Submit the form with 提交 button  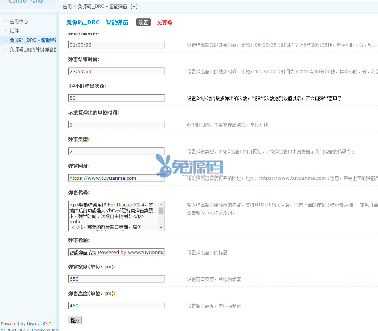75,320
